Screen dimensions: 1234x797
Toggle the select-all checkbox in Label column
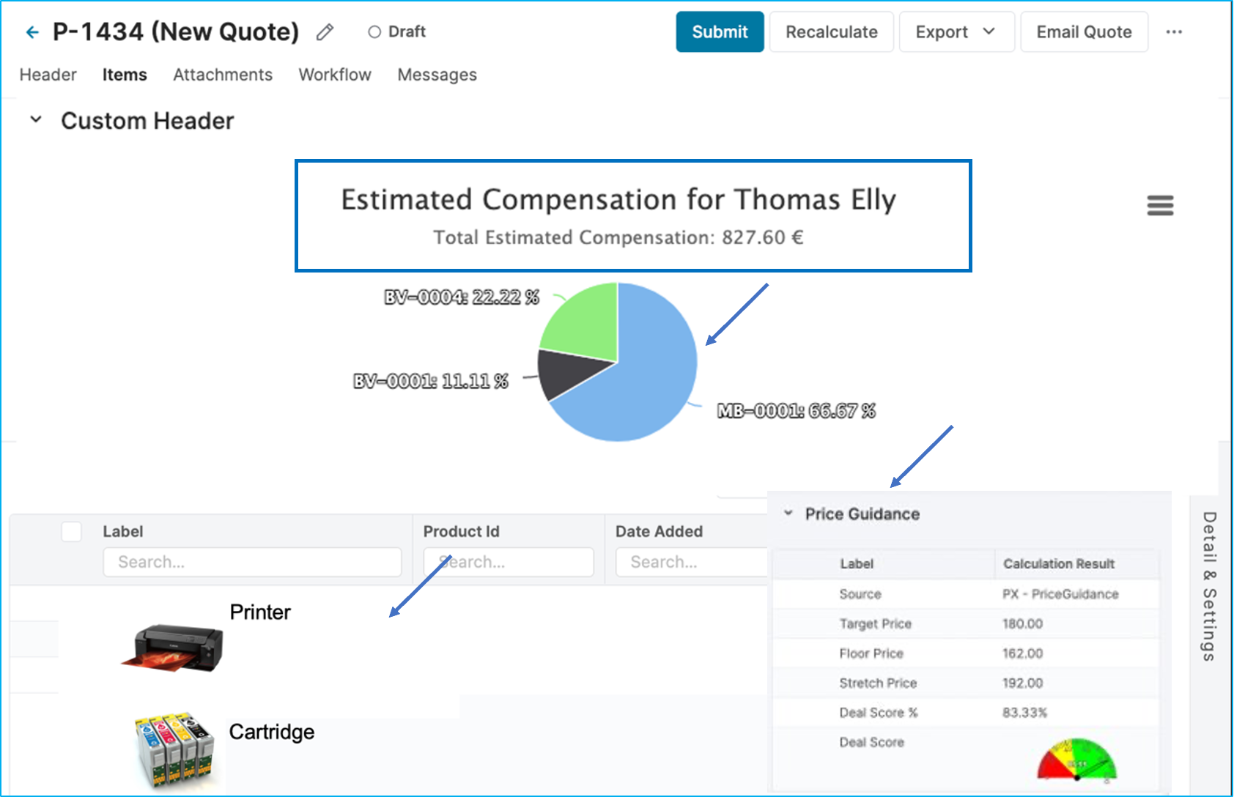tap(72, 532)
